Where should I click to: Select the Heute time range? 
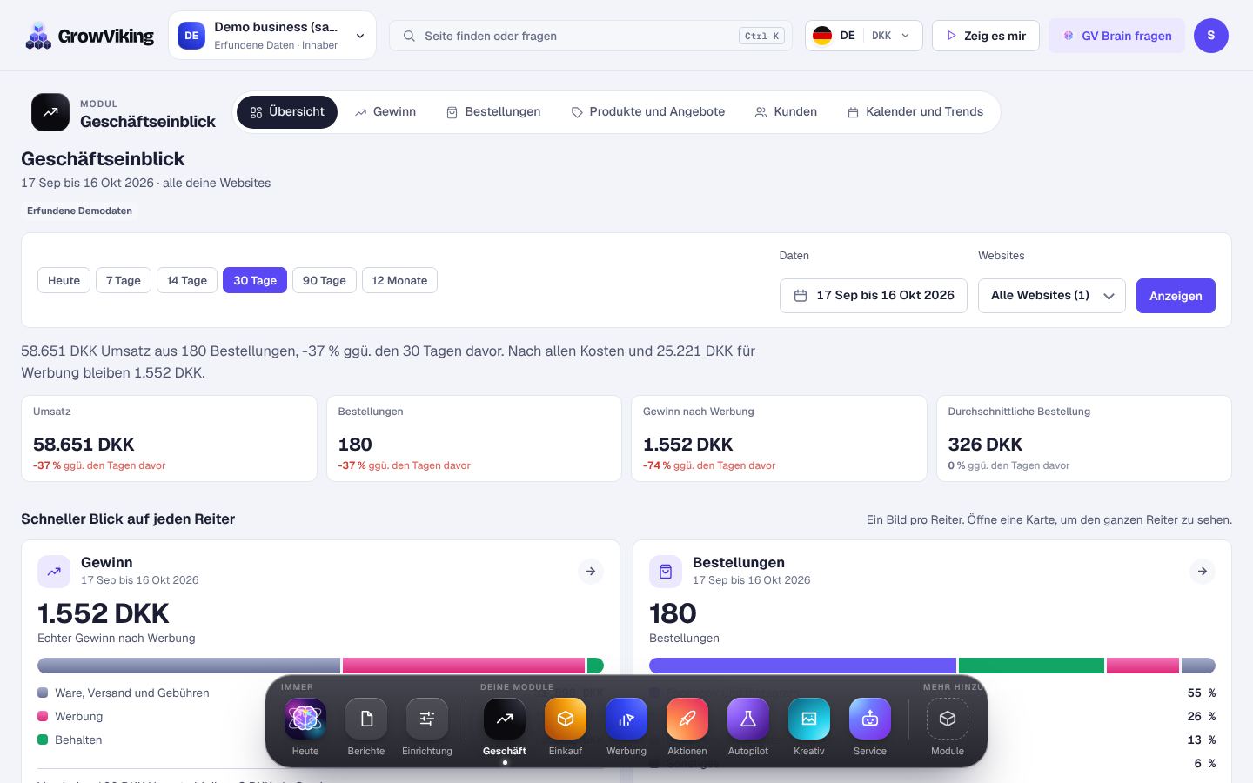point(64,280)
